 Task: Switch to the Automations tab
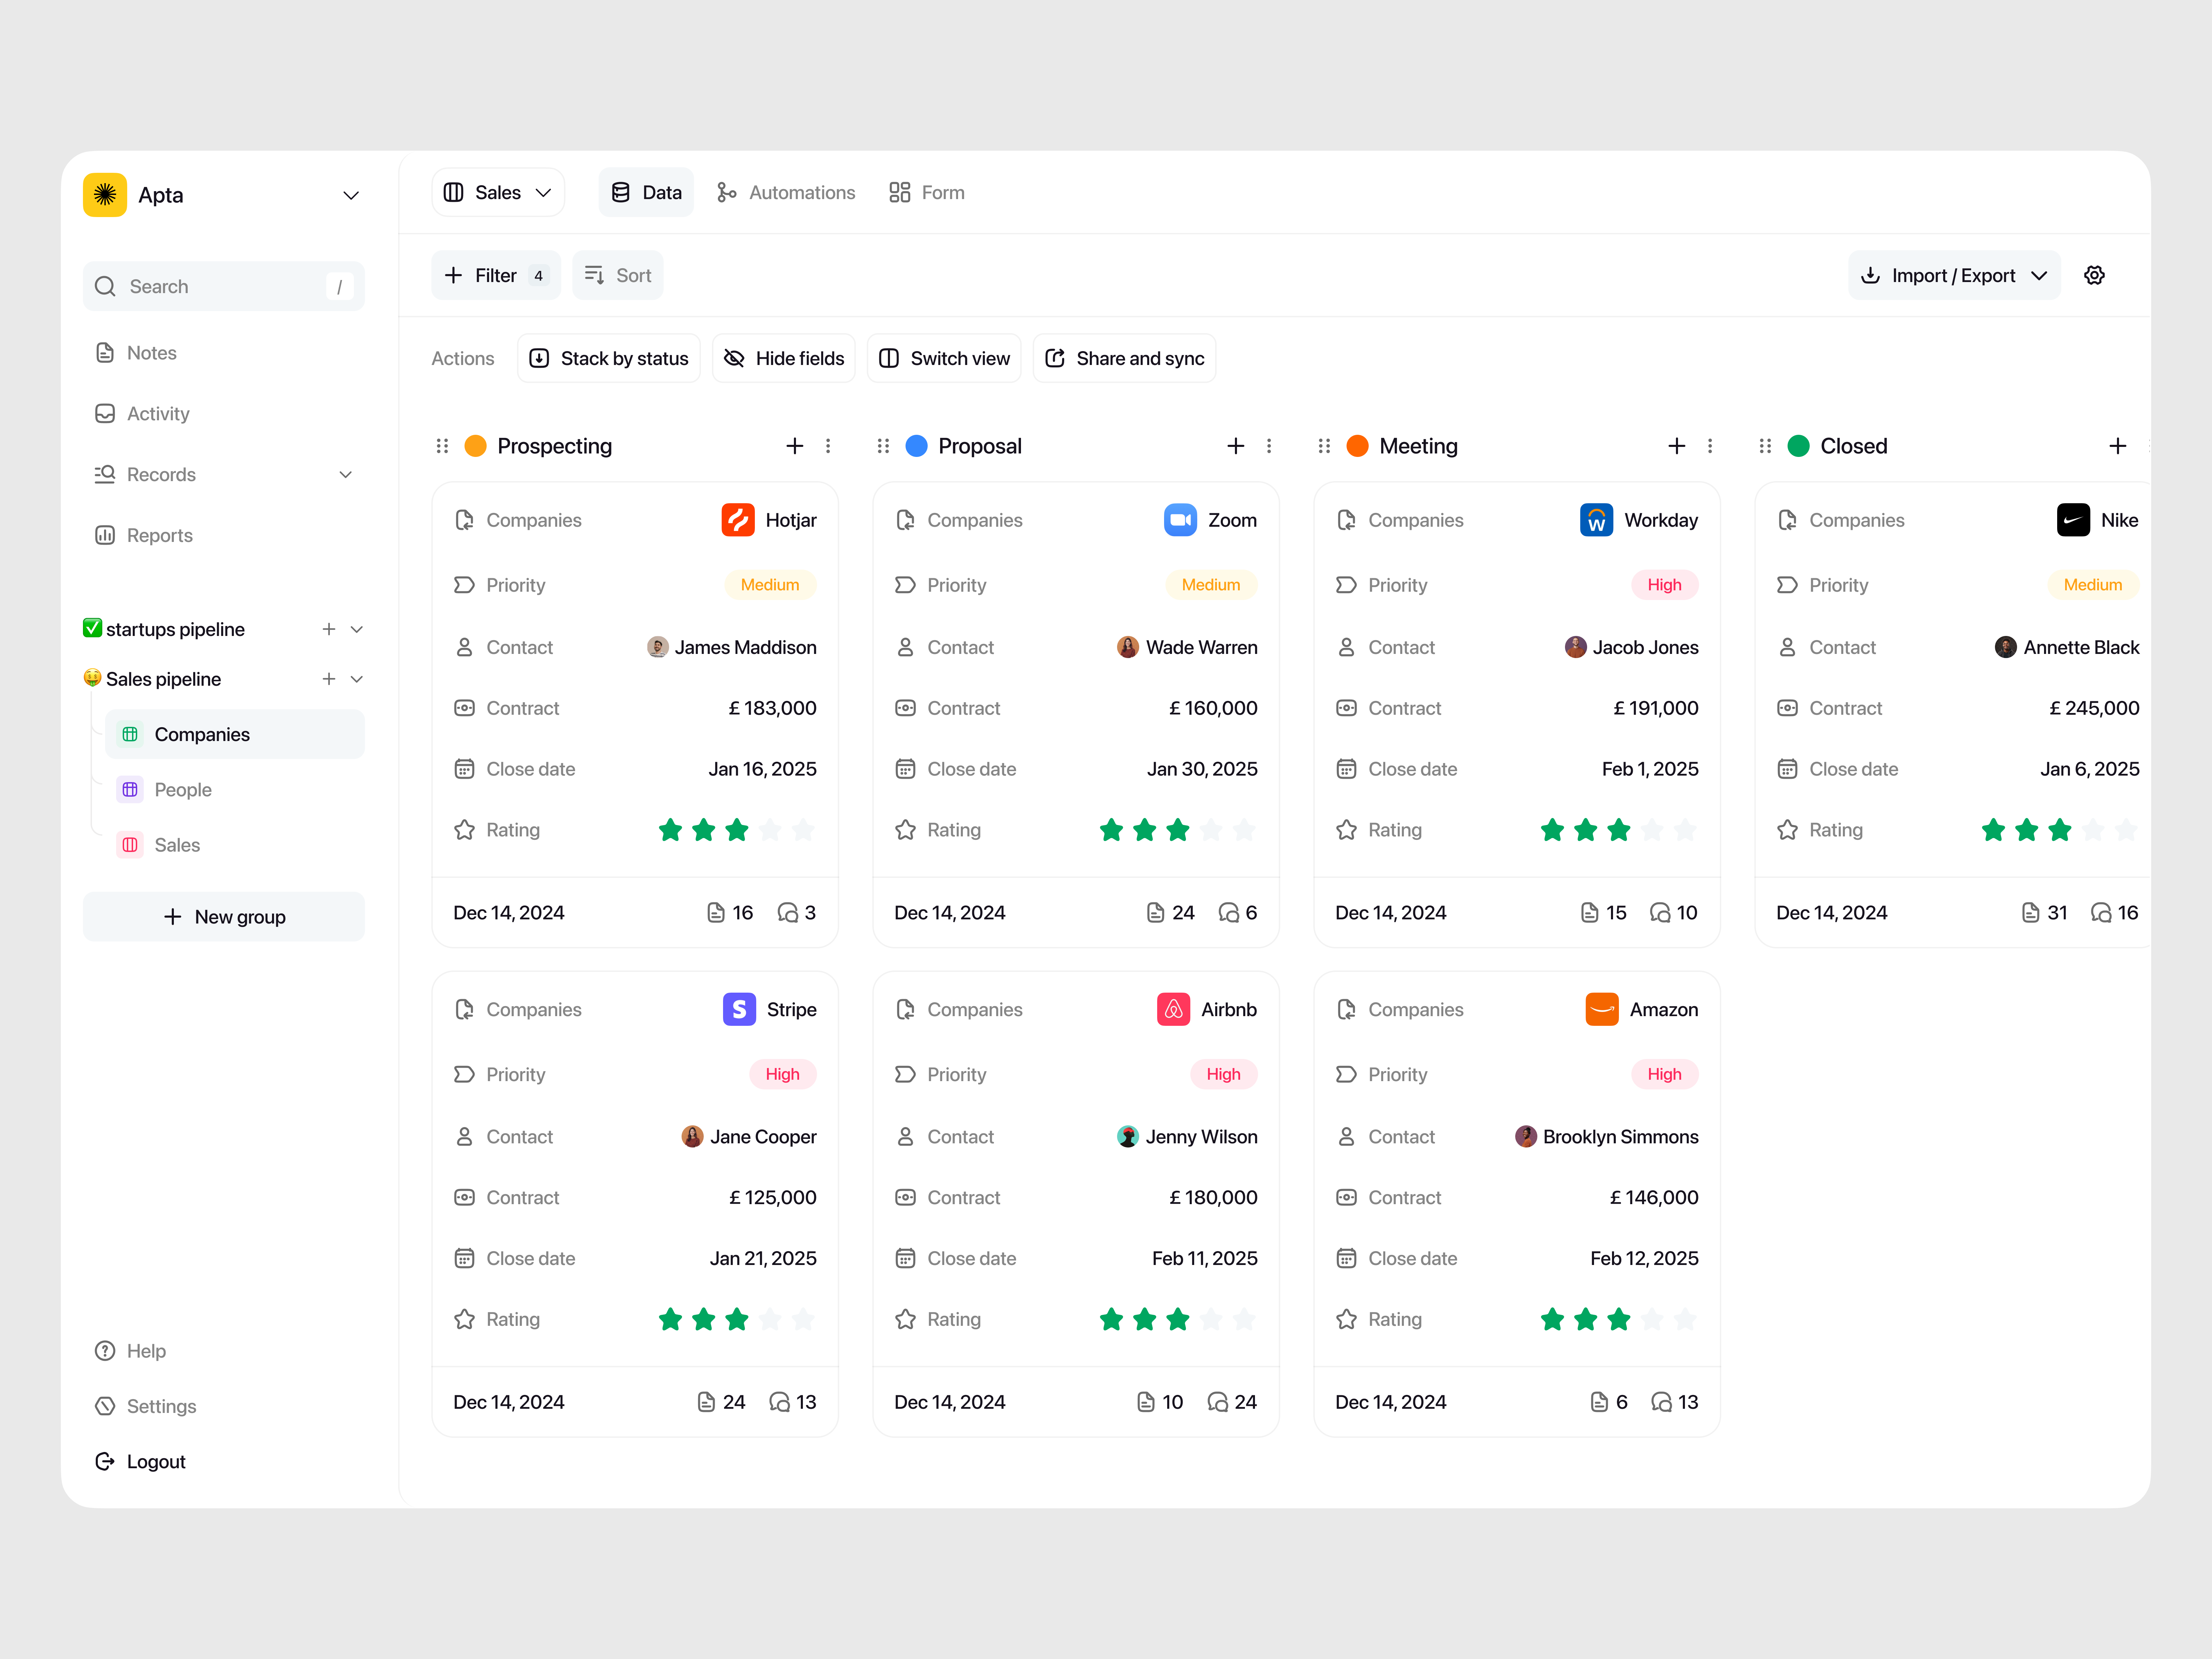(x=786, y=192)
